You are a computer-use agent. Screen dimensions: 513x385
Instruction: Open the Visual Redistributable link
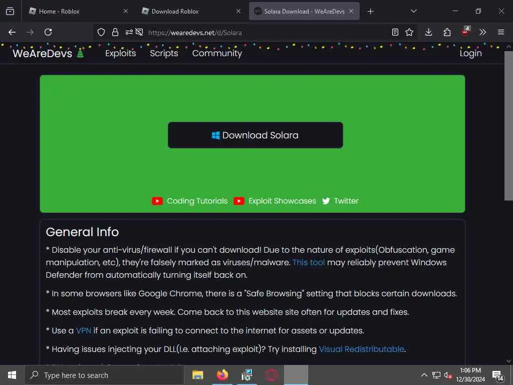pos(362,349)
